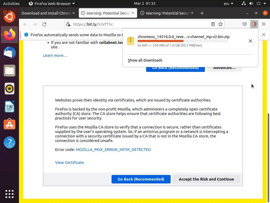Click Show all downloads
This screenshot has width=270, height=203.
145,60
